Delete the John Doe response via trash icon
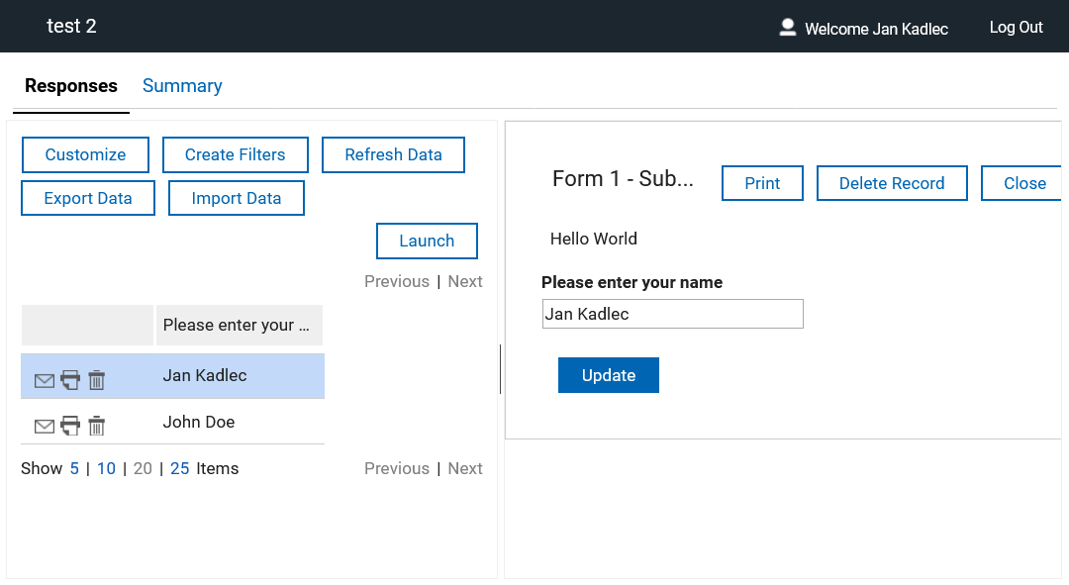This screenshot has height=585, width=1069. (96, 426)
